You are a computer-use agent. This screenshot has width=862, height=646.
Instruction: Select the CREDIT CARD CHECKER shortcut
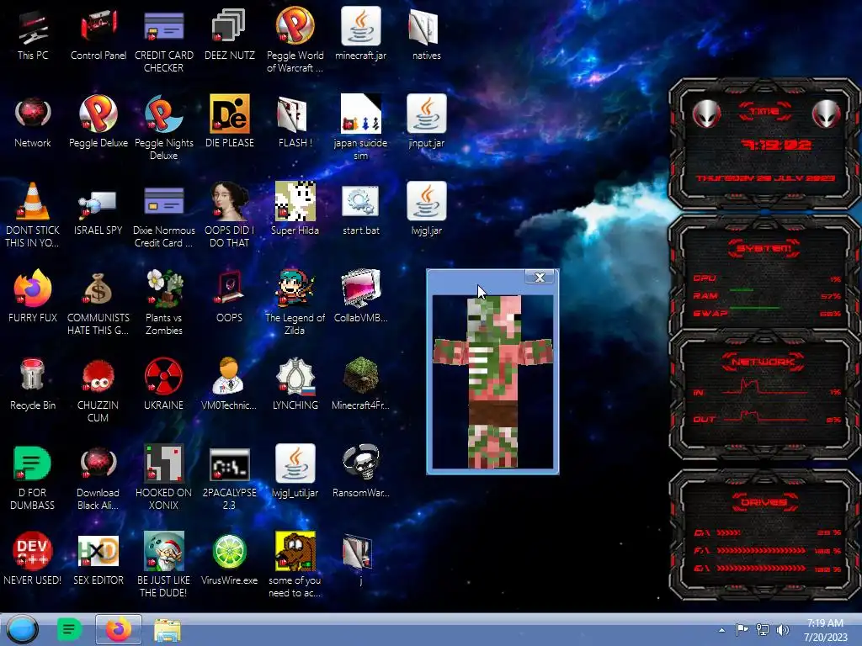pyautogui.click(x=164, y=40)
